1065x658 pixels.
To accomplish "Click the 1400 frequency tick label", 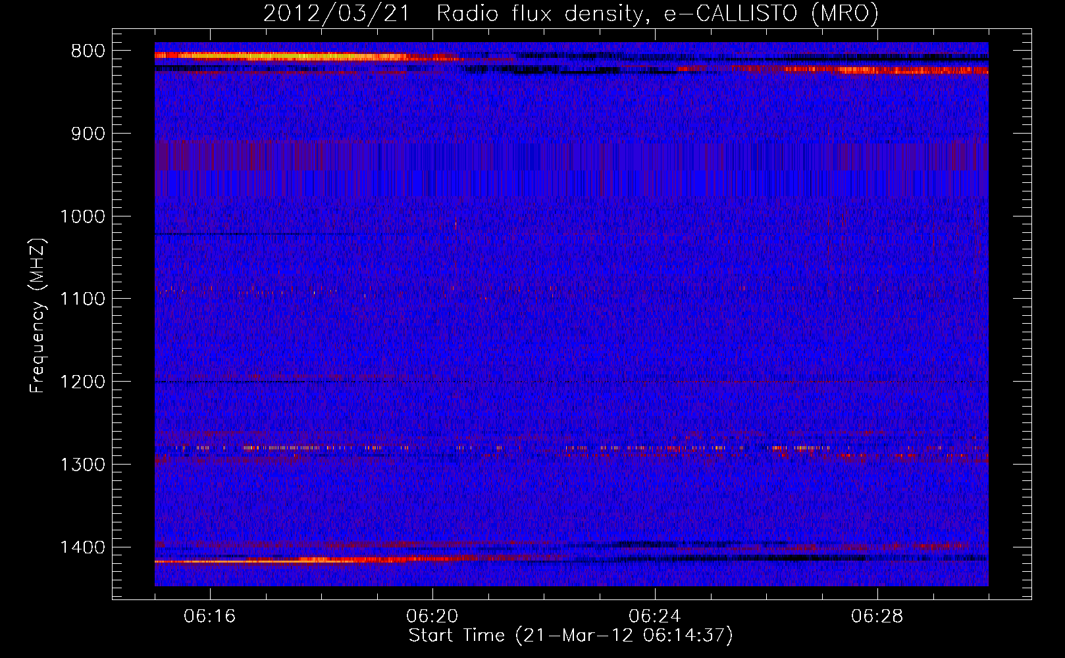I will pyautogui.click(x=82, y=547).
